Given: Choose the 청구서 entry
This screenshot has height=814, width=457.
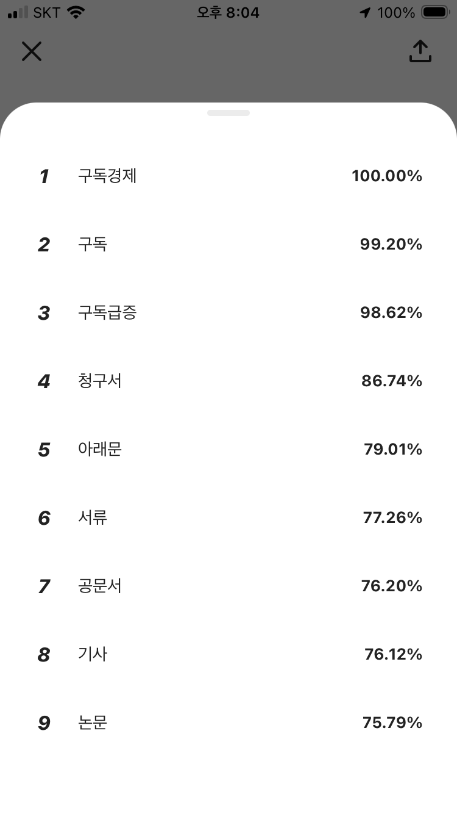Looking at the screenshot, I should pyautogui.click(x=100, y=381).
